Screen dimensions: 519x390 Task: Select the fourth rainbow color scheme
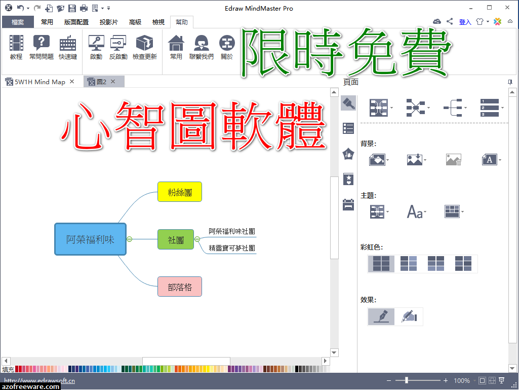[463, 264]
